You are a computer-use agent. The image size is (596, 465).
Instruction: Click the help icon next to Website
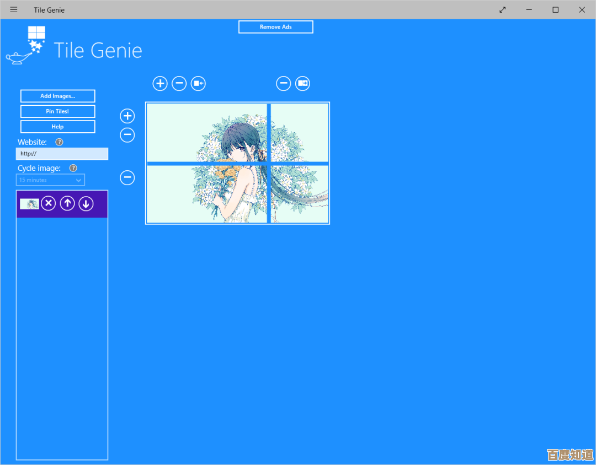coord(60,142)
